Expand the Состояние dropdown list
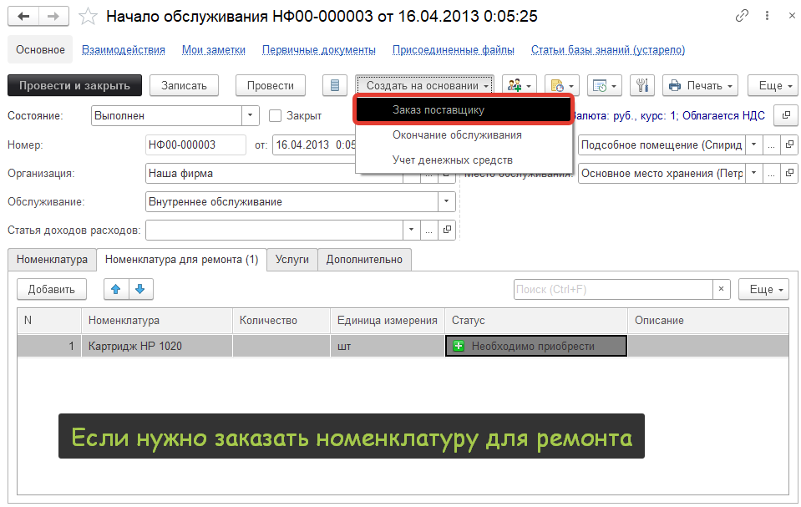This screenshot has height=507, width=801. tap(251, 116)
